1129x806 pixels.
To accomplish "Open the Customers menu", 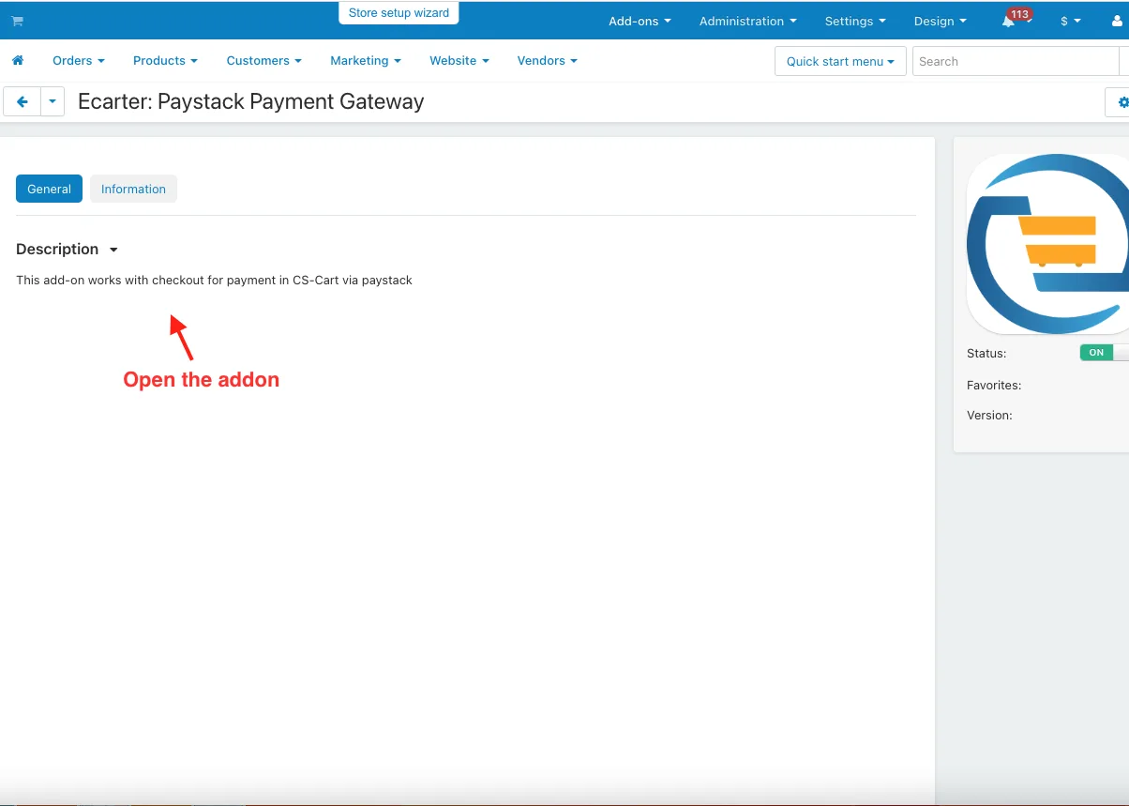I will pos(263,60).
